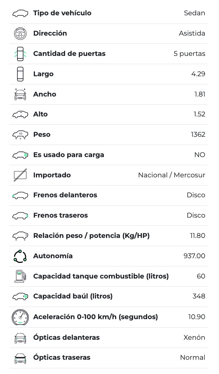219x374 pixels.
Task: Click the Sedan value text
Action: coord(194,13)
